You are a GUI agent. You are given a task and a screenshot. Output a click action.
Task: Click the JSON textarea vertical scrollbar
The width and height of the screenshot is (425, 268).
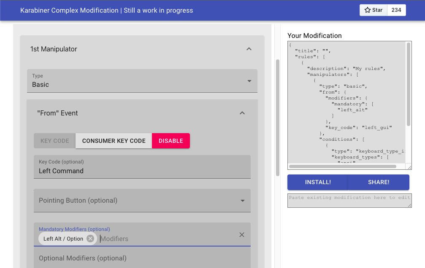(409, 84)
